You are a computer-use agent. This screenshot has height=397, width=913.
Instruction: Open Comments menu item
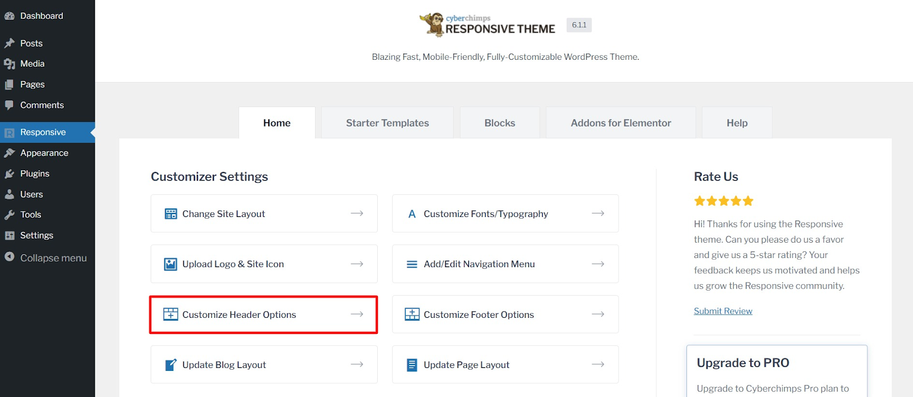point(47,105)
